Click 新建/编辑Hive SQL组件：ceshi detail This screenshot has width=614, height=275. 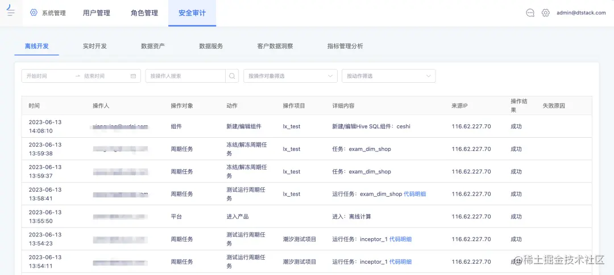pyautogui.click(x=371, y=126)
